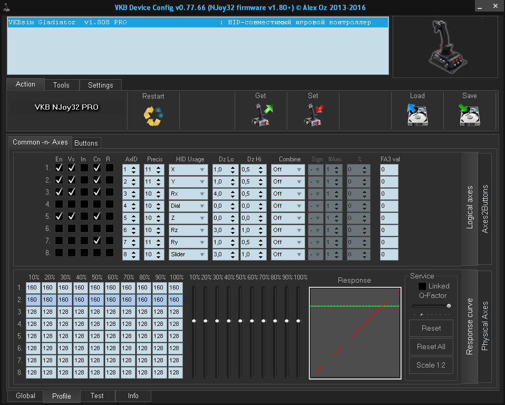The width and height of the screenshot is (505, 405).
Task: Open HID Usage dropdown showing Z
Action: click(x=188, y=218)
